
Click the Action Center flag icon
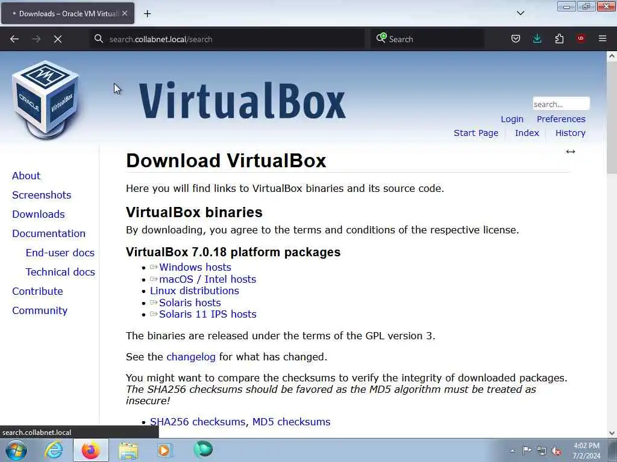pyautogui.click(x=527, y=451)
